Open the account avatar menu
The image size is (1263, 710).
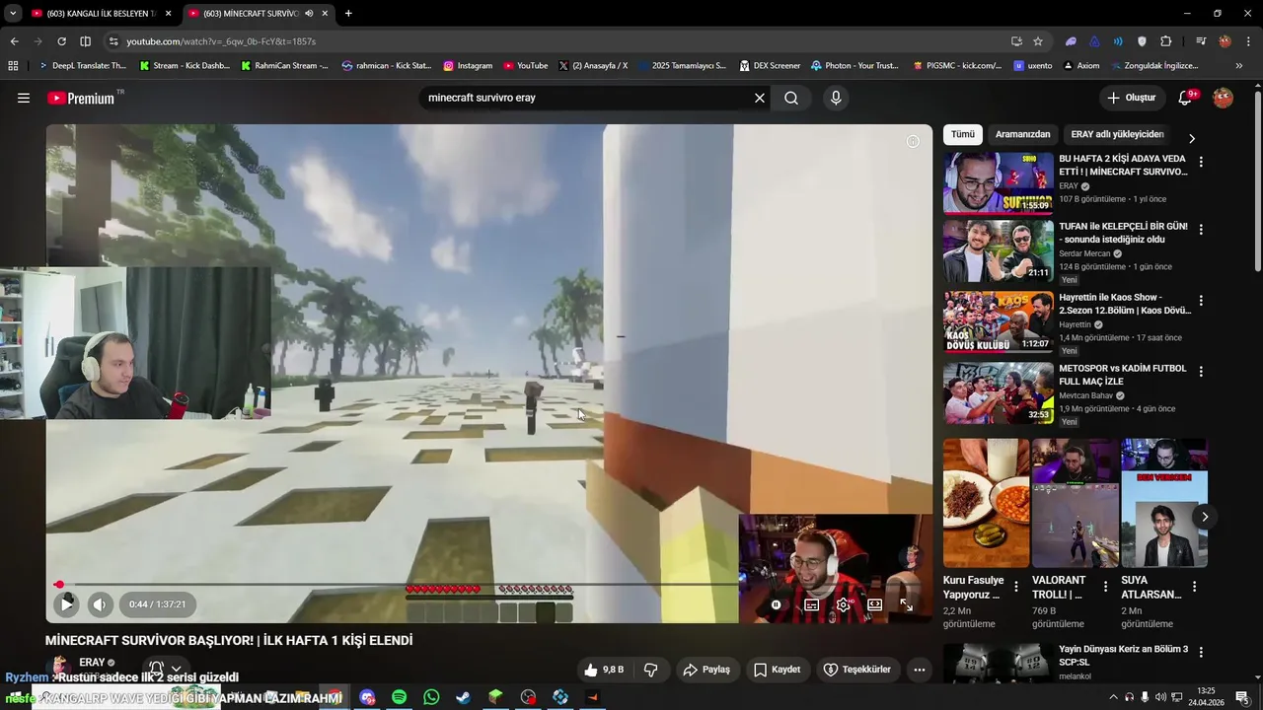1223,98
